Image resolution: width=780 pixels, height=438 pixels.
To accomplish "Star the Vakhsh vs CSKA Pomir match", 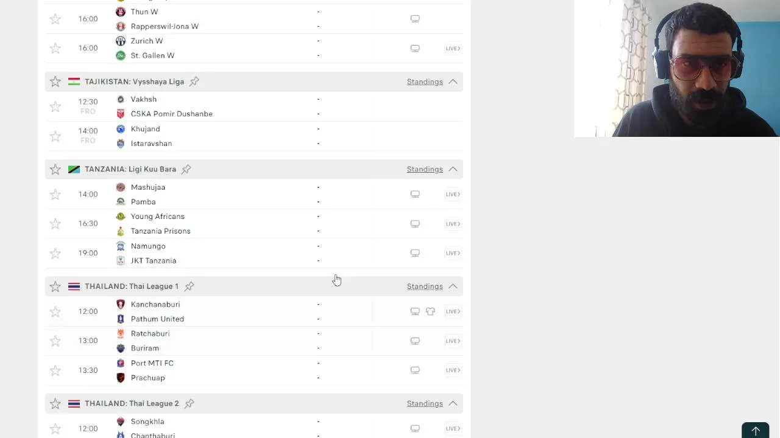I will click(x=55, y=106).
